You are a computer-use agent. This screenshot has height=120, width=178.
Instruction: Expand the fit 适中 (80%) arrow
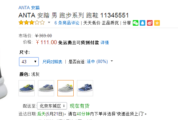[112, 61]
